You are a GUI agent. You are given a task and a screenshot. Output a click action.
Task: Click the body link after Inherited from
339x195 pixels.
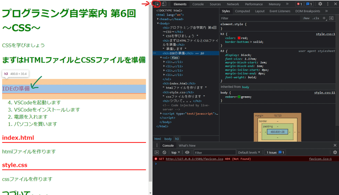[x=245, y=87]
